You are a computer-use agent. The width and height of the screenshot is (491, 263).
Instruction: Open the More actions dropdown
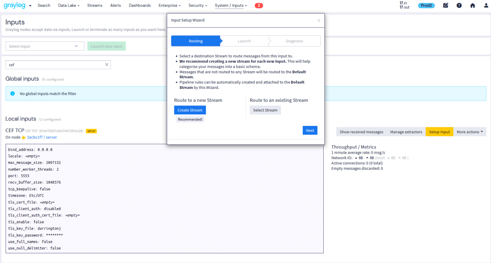pyautogui.click(x=470, y=132)
